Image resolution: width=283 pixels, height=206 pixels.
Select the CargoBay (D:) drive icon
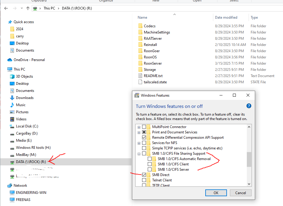12,134
